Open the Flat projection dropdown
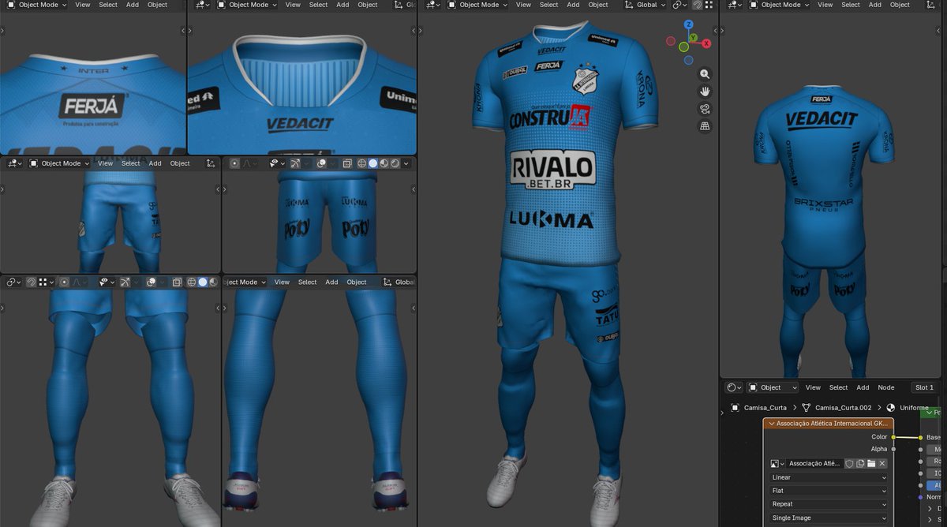The height and width of the screenshot is (527, 947). (829, 491)
